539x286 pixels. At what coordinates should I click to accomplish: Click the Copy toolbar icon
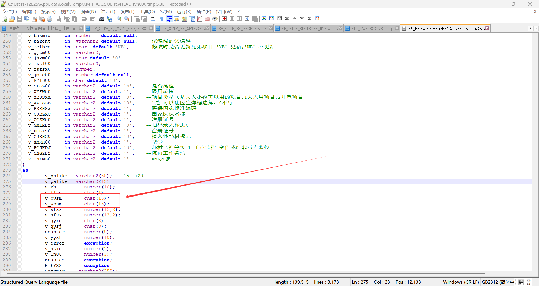67,19
